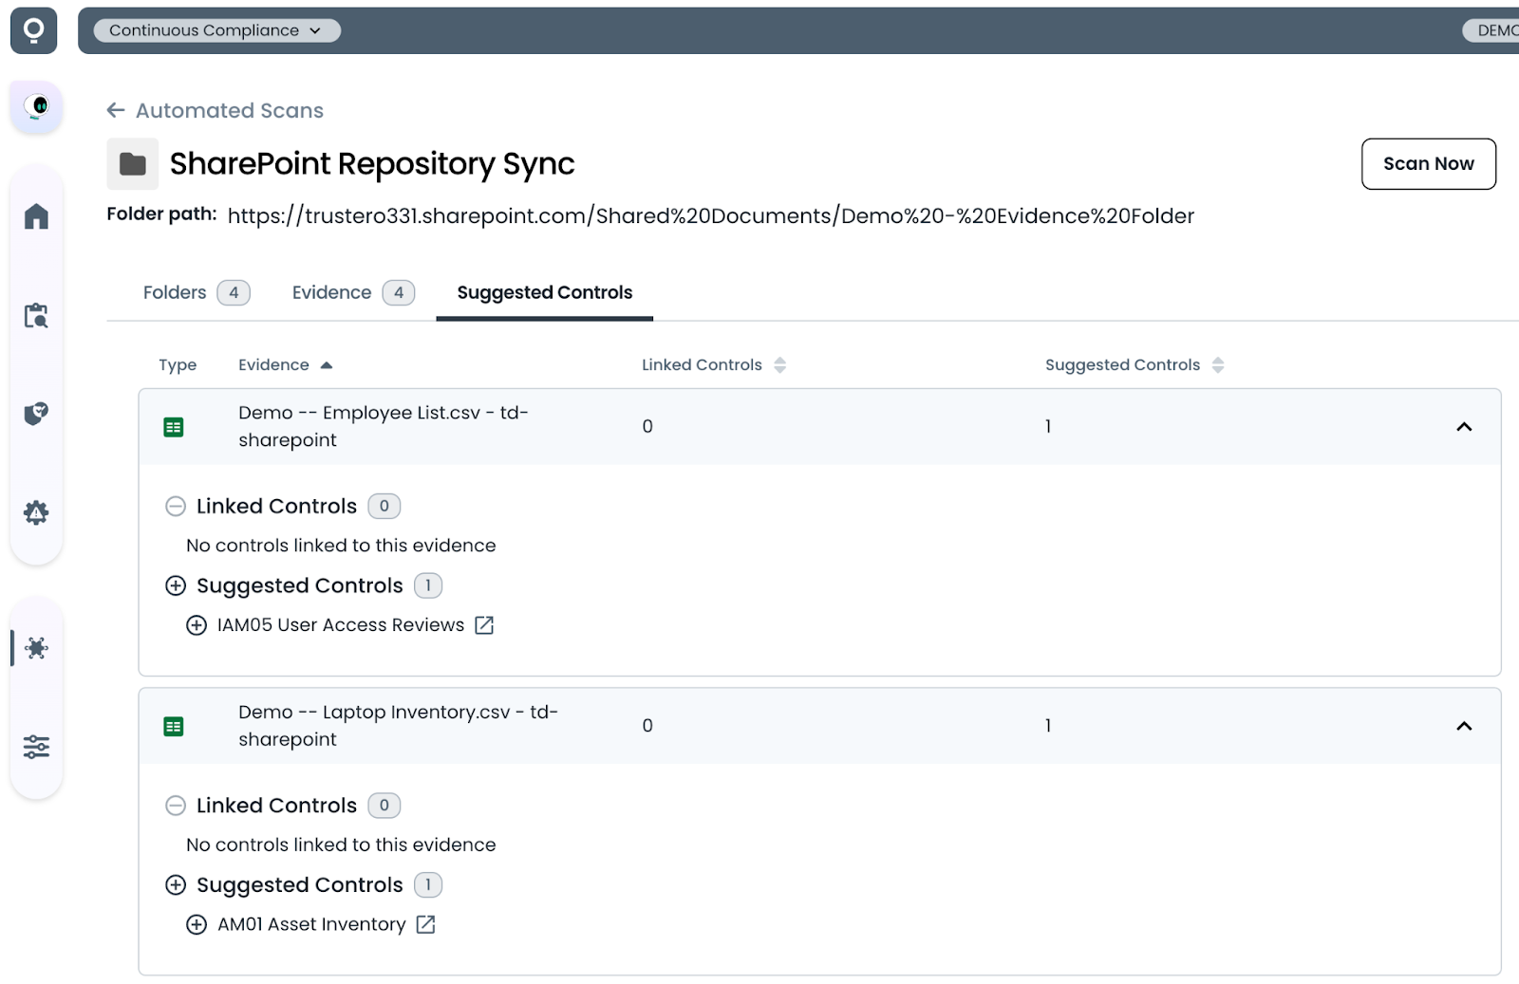Screen dimensions: 1519x984
Task: Open AM01 Asset Inventory external link icon
Action: [425, 924]
